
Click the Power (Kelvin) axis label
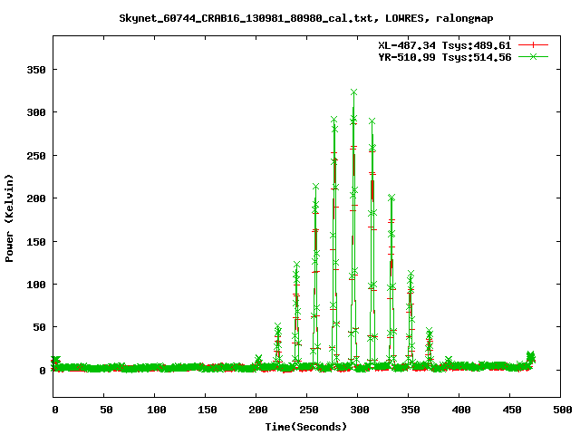tap(9, 218)
